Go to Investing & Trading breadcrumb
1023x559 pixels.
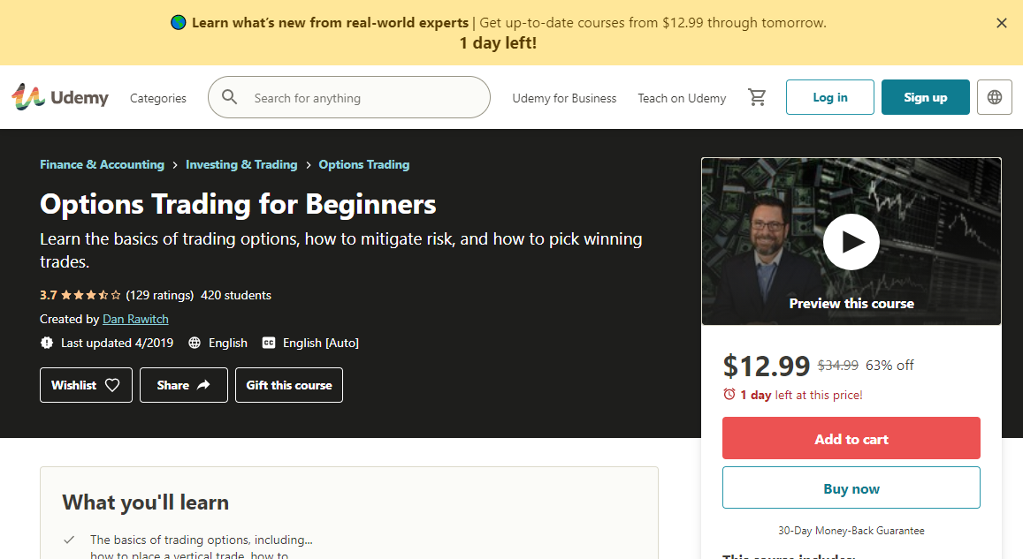[x=241, y=164]
